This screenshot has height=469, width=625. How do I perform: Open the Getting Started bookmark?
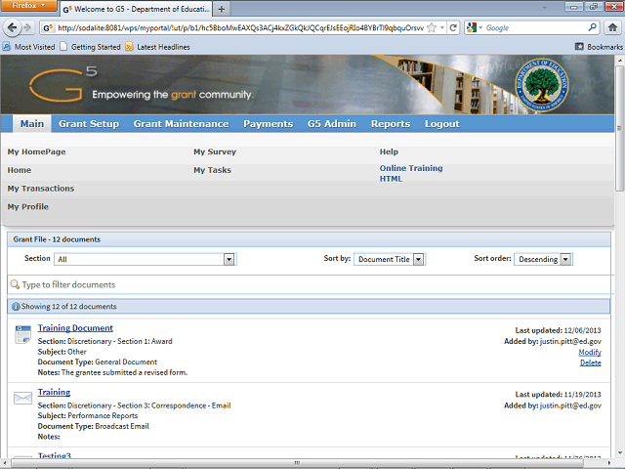tap(90, 47)
